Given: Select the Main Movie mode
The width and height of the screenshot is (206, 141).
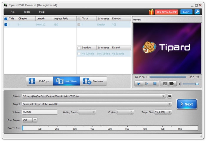Looking at the screenshot, I should (x=67, y=81).
